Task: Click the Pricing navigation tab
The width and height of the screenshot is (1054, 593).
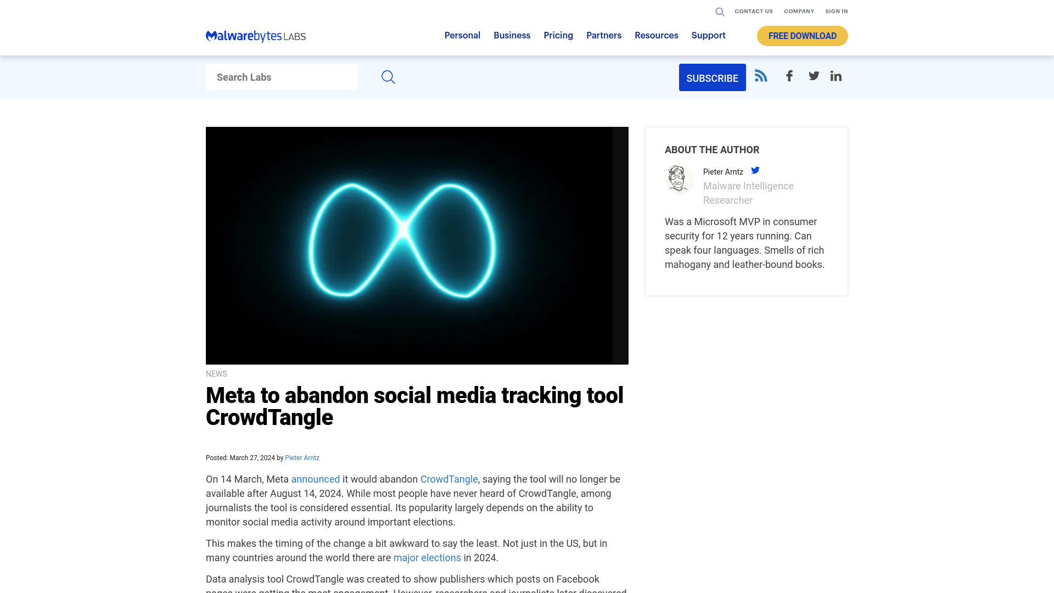Action: click(x=558, y=35)
